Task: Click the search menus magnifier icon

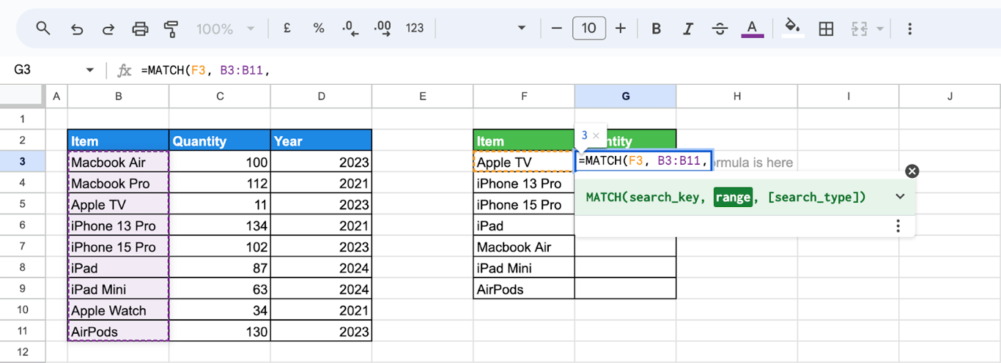Action: tap(43, 29)
